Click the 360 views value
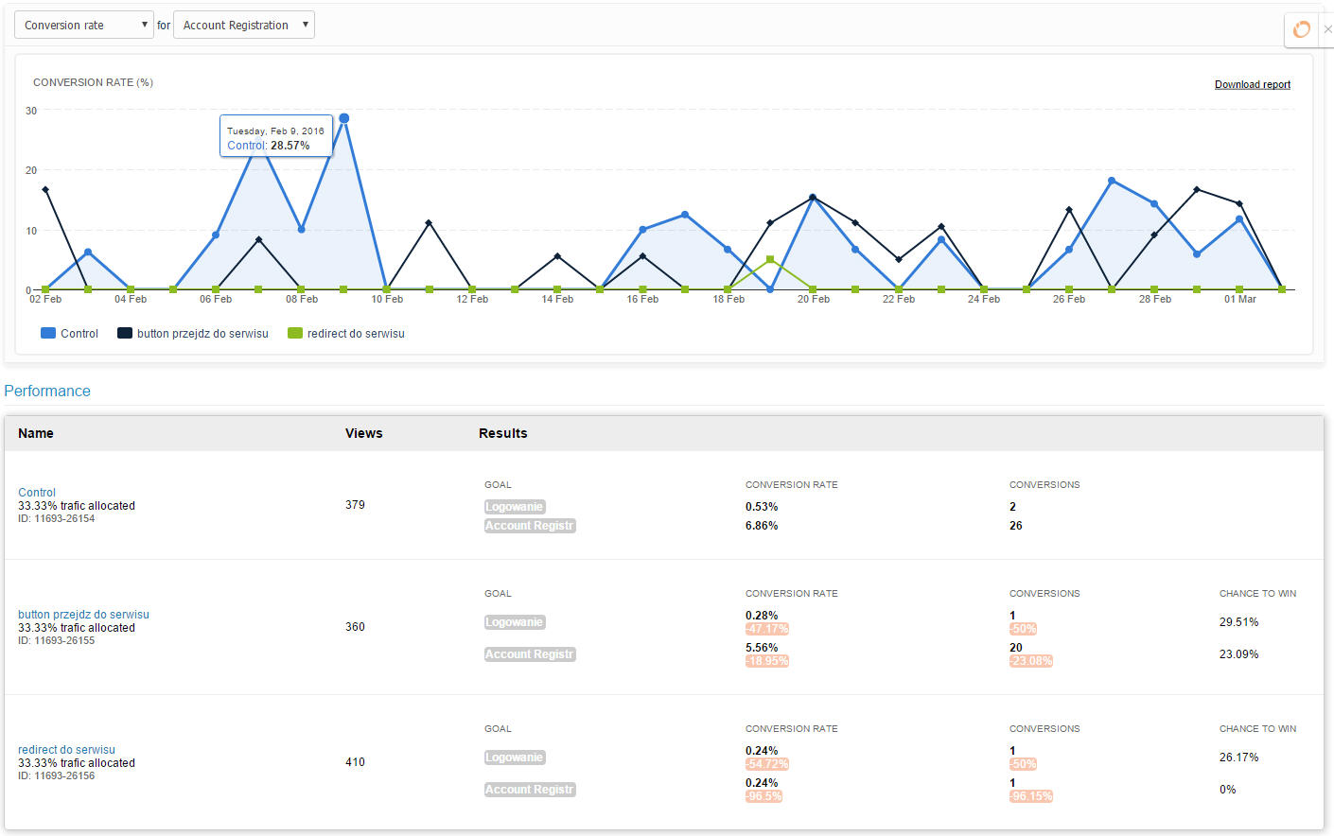The height and width of the screenshot is (836, 1334). tap(355, 627)
